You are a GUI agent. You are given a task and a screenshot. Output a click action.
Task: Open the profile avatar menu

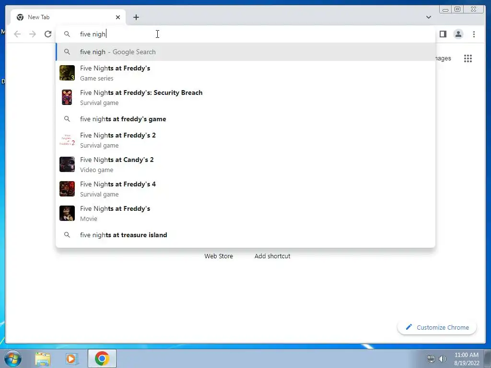click(x=458, y=34)
